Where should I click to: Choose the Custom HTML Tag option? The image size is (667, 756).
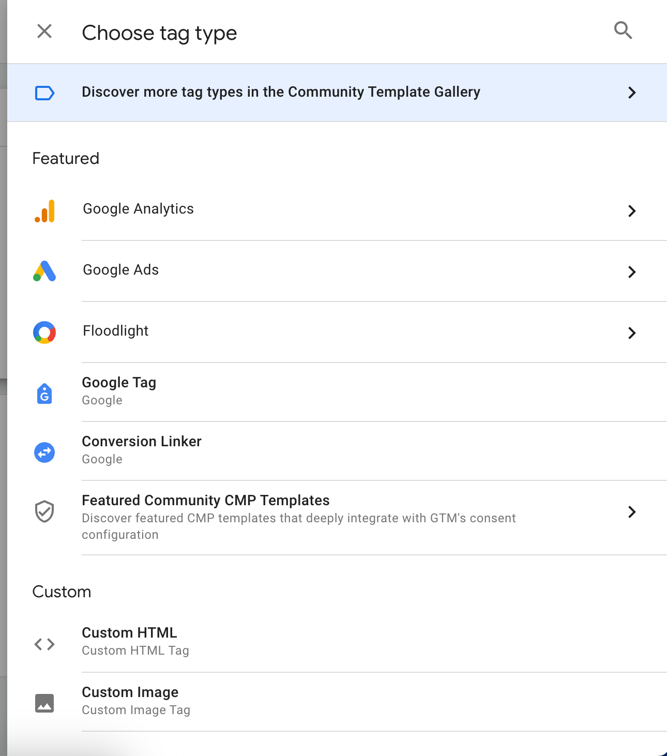pyautogui.click(x=337, y=642)
